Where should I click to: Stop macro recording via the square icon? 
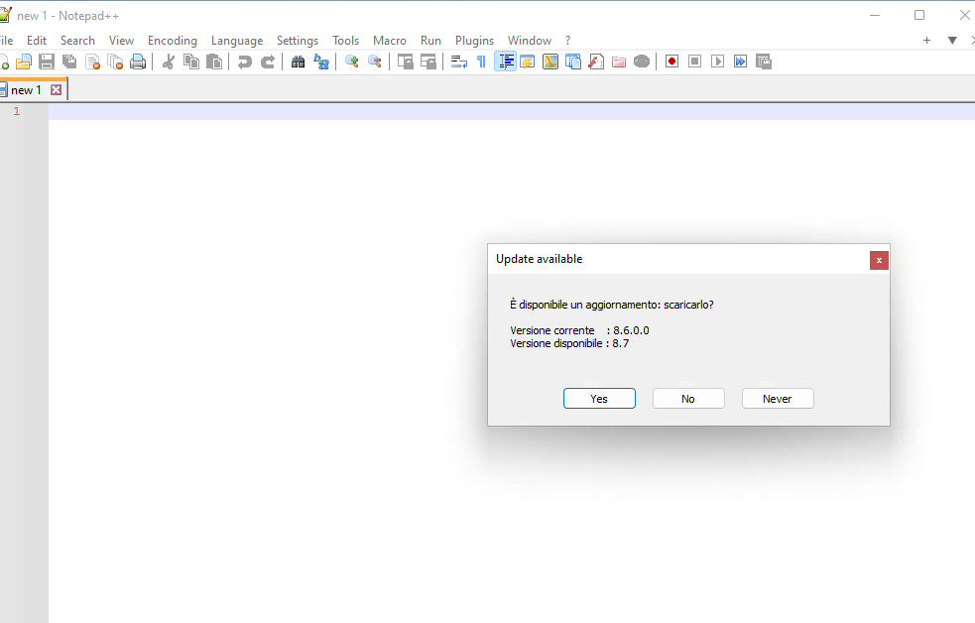coord(694,62)
